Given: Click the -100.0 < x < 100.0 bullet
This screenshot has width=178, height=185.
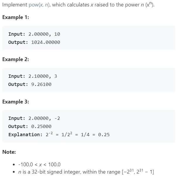Looking at the screenshot, I should click(39, 165).
